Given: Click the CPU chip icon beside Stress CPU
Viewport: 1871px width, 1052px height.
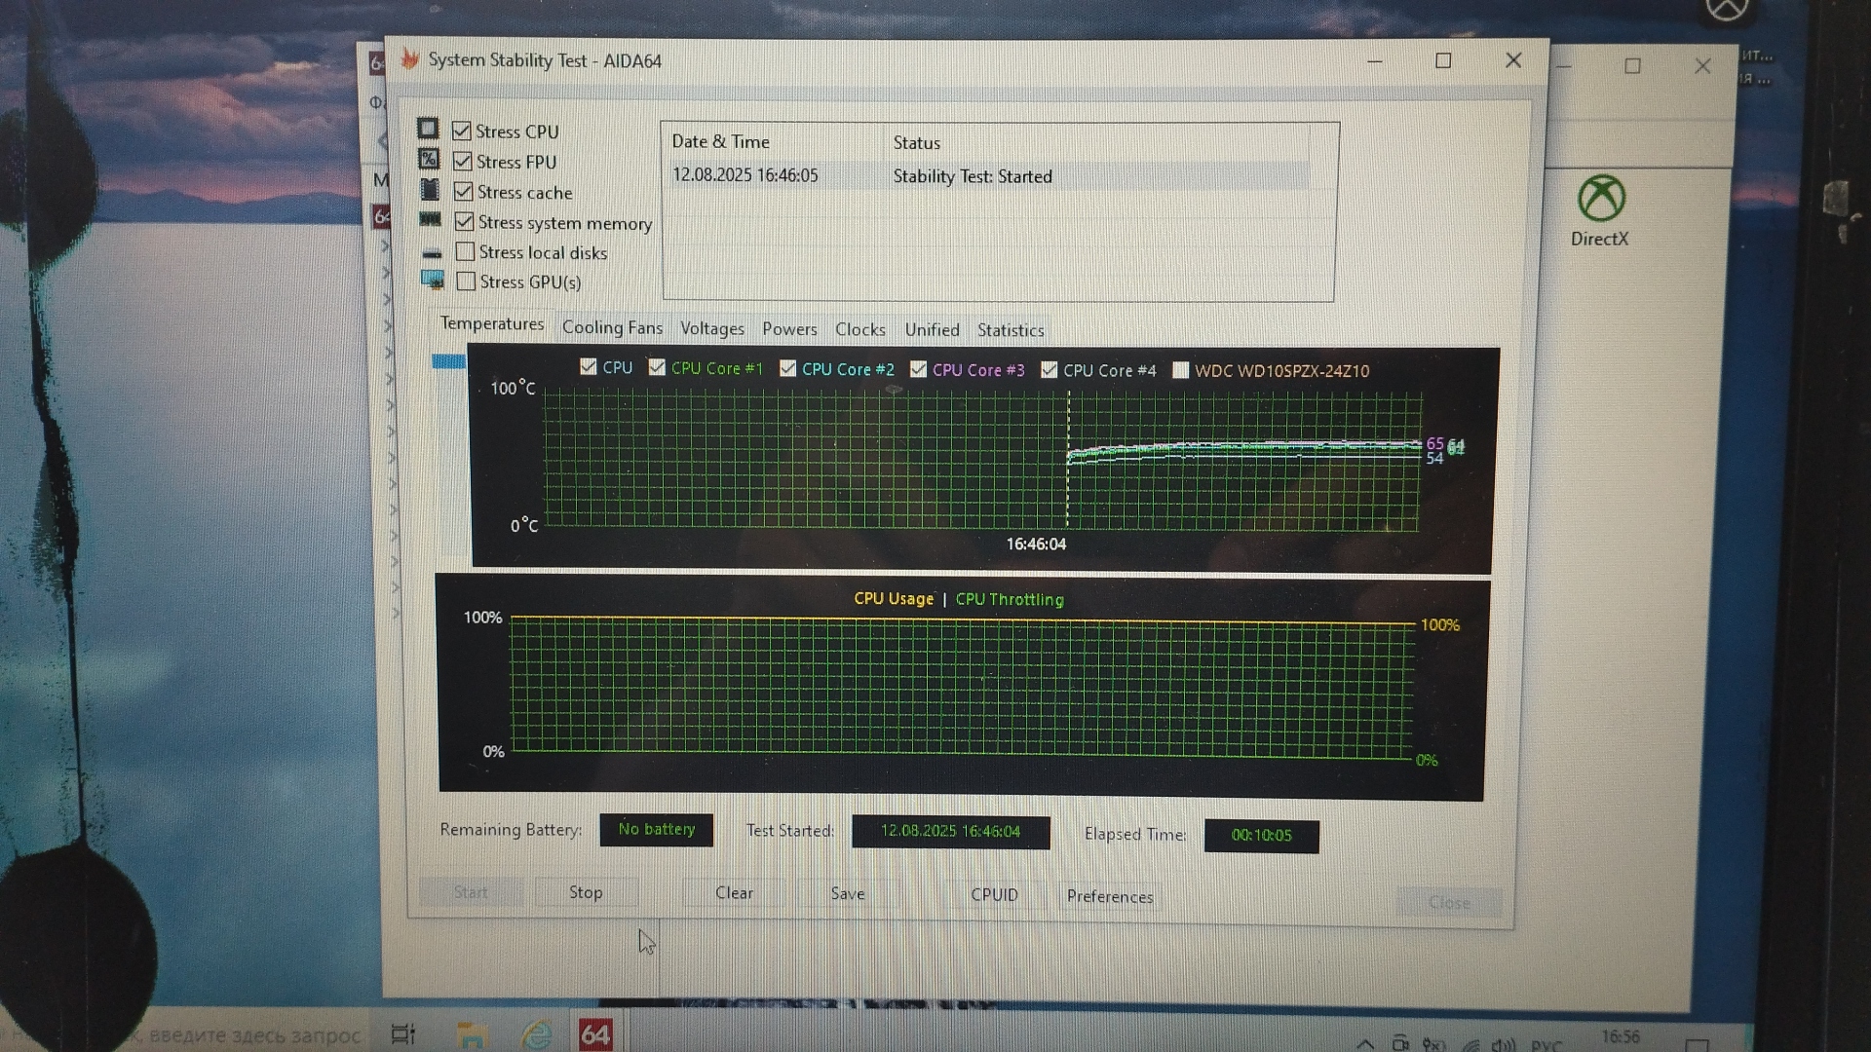Looking at the screenshot, I should 428,129.
